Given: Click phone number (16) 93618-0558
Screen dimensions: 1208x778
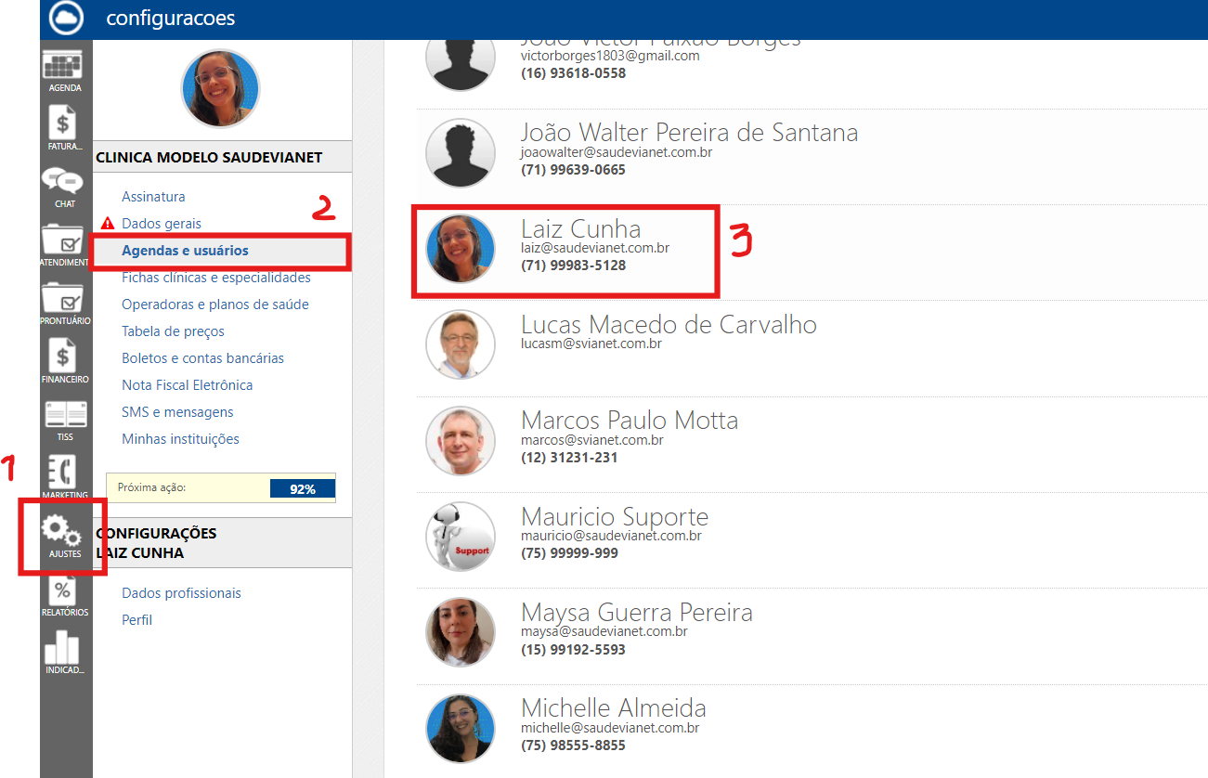Looking at the screenshot, I should [x=574, y=73].
